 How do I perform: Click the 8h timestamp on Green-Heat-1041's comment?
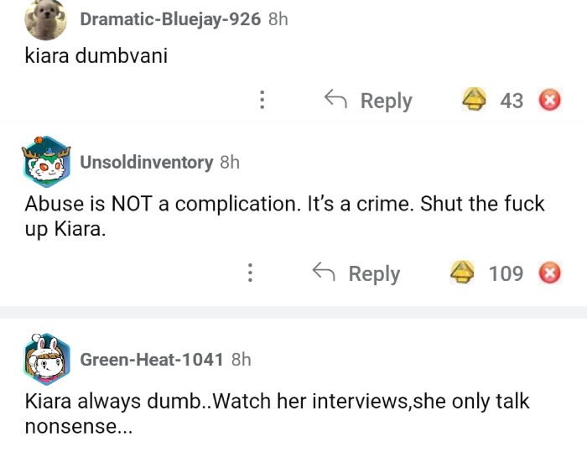tap(241, 360)
